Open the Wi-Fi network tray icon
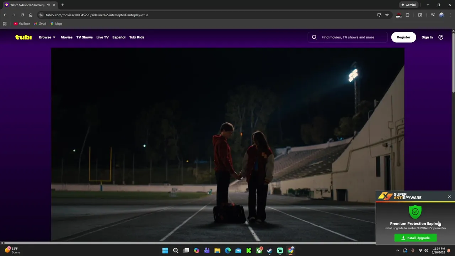Image resolution: width=455 pixels, height=256 pixels. coord(420,251)
